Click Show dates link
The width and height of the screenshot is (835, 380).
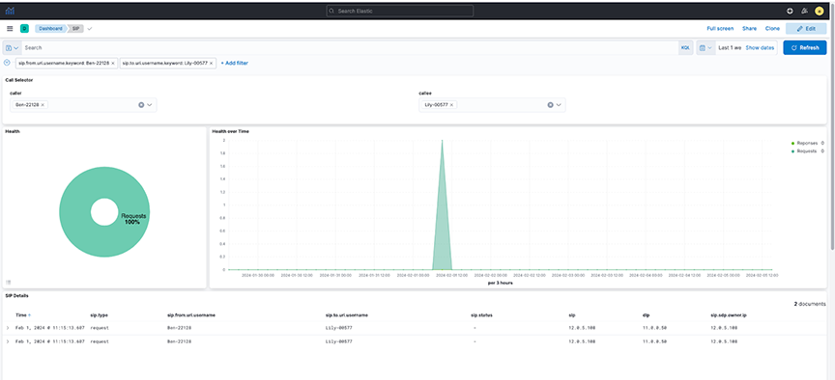(x=760, y=48)
